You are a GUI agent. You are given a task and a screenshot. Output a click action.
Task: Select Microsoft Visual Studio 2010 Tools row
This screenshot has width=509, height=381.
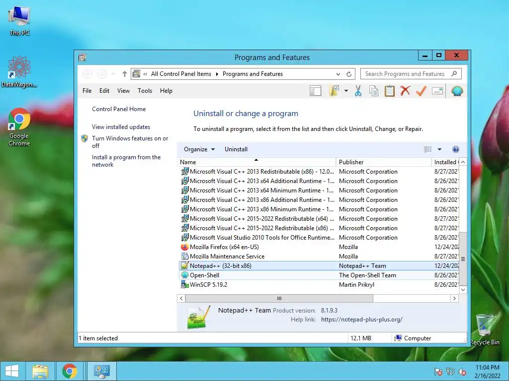(x=319, y=238)
